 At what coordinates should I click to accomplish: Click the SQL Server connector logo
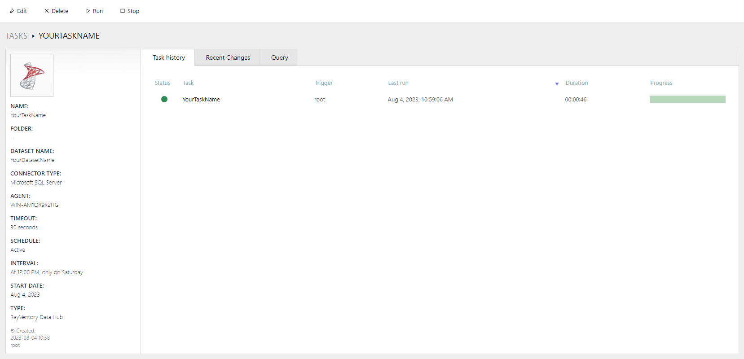click(32, 75)
